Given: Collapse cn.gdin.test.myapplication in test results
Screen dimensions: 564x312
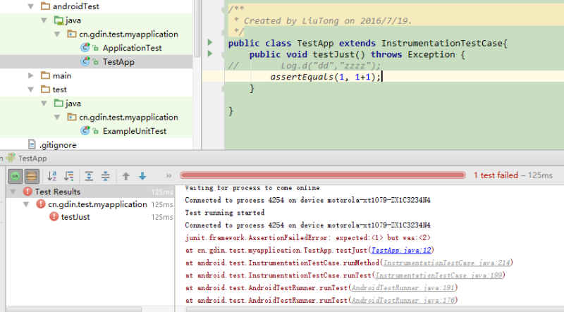Looking at the screenshot, I should tap(26, 204).
